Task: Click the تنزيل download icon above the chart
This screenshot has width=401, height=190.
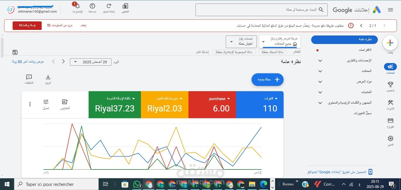Action: [x=48, y=77]
